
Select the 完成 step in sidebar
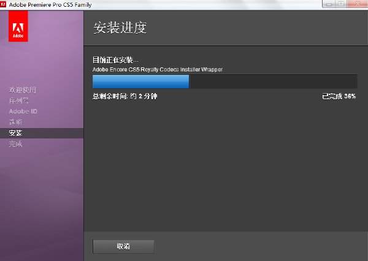click(15, 144)
